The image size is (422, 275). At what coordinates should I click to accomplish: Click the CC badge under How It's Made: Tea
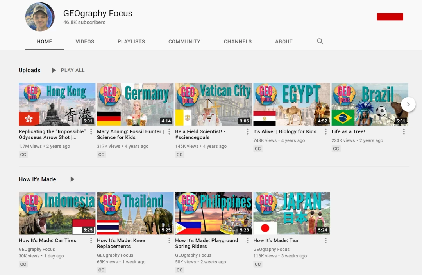click(258, 264)
